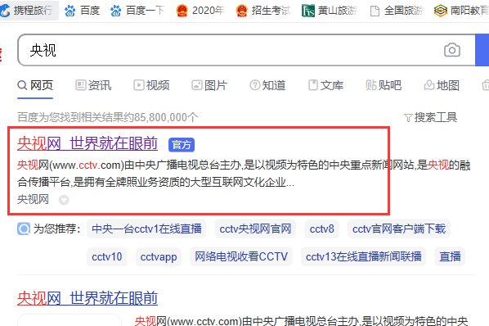Open the 携程旅行 bookmark

coord(27,11)
